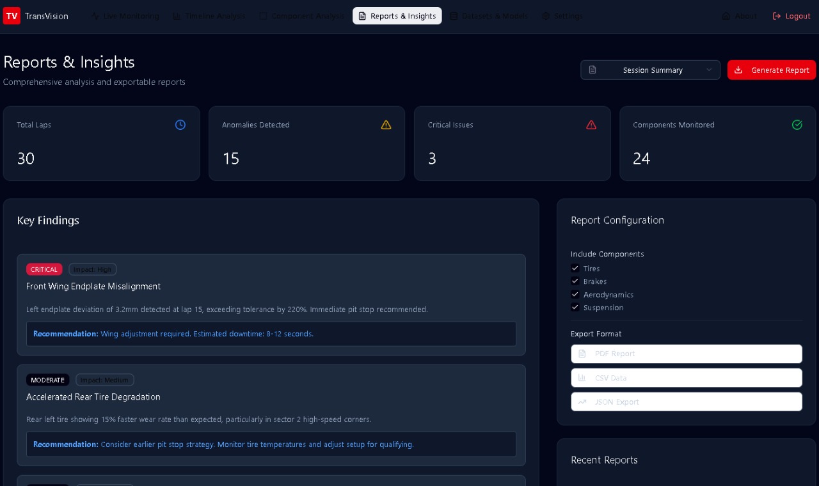819x486 pixels.
Task: Disable the Suspension component checkbox
Action: (x=575, y=307)
